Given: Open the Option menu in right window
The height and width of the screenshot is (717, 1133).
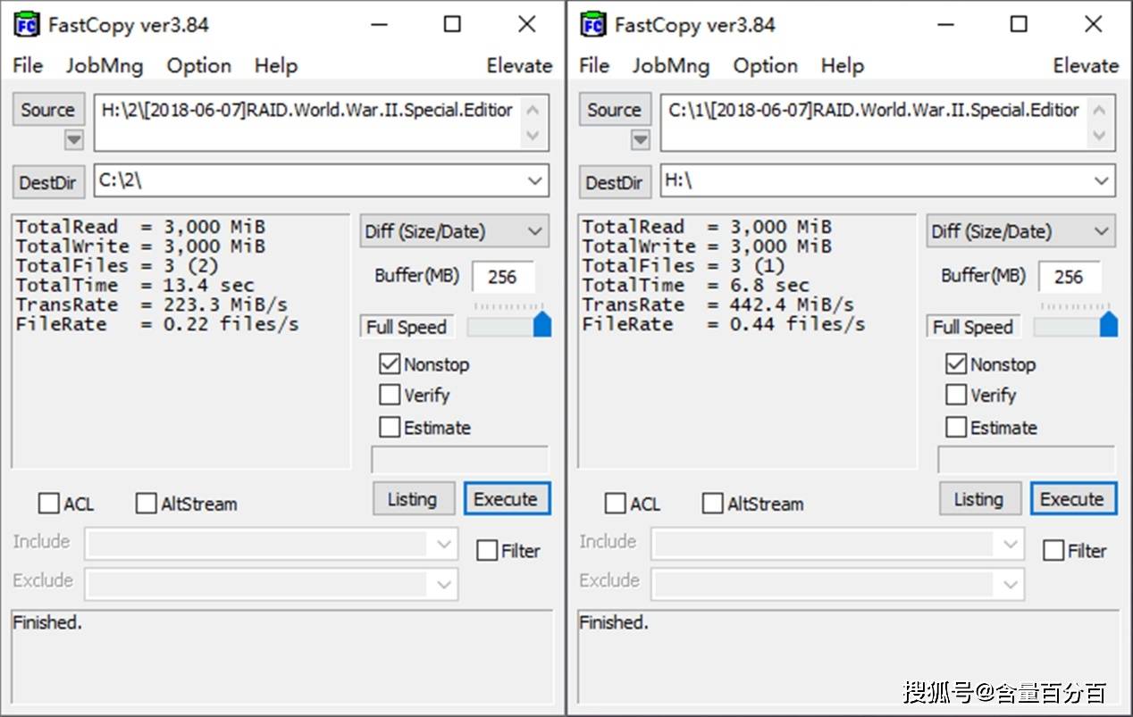Looking at the screenshot, I should 765,65.
